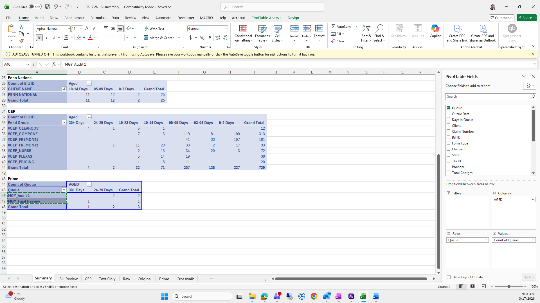Enable the Defer Layout Update checkbox
Viewport: 540px width, 303px height.
[x=449, y=277]
